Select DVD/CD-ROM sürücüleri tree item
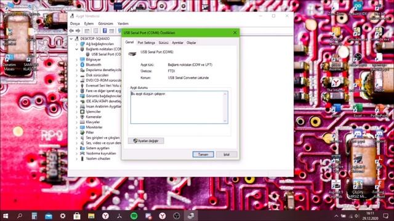The image size is (394, 221). point(103,80)
